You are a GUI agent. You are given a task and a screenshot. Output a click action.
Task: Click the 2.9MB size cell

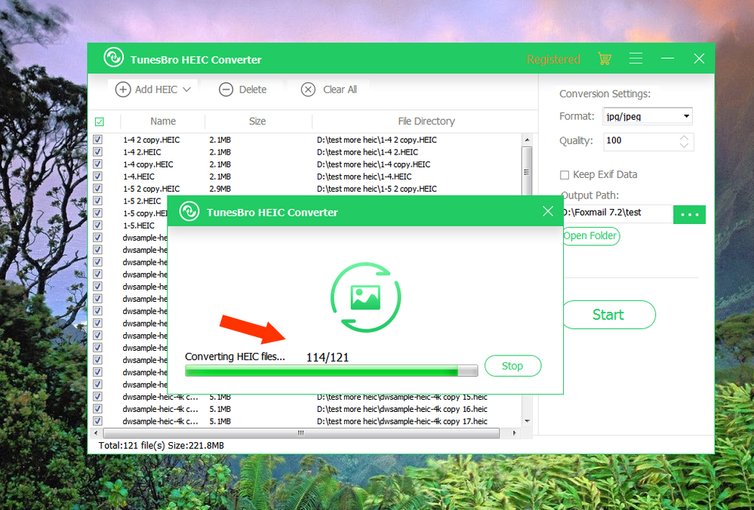coord(220,189)
